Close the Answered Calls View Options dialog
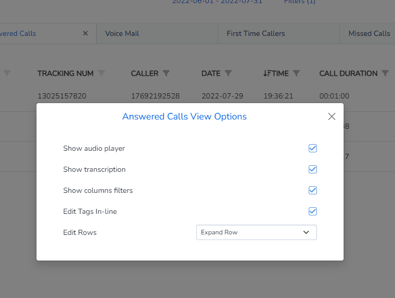Image resolution: width=395 pixels, height=298 pixels. pyautogui.click(x=331, y=116)
